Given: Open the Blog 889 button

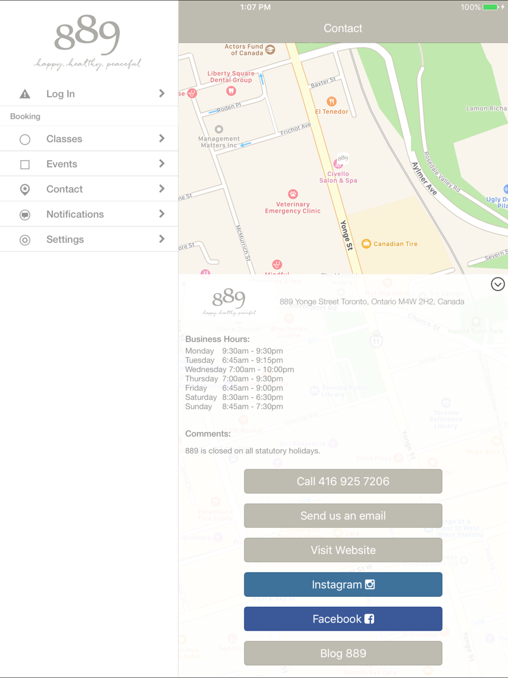Looking at the screenshot, I should 343,653.
